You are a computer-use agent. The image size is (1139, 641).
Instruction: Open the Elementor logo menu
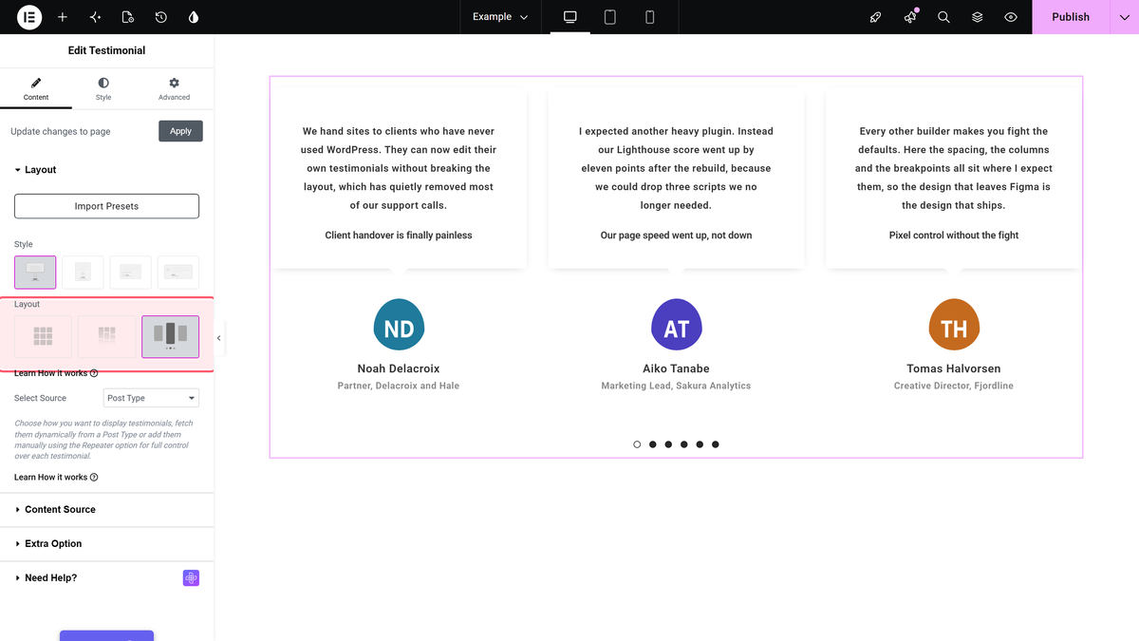point(29,17)
